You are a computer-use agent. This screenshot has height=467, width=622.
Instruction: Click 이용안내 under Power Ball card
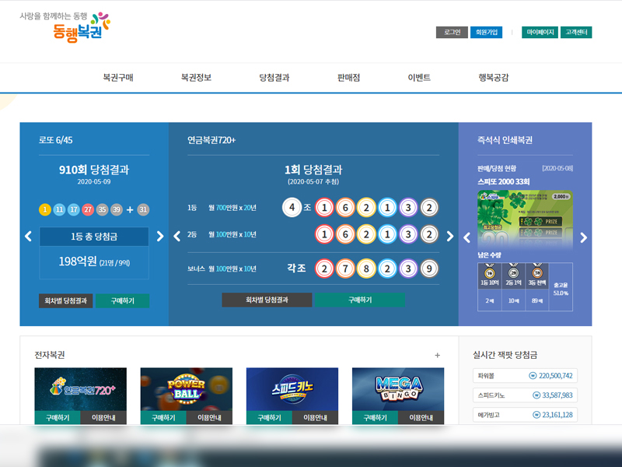coord(209,417)
